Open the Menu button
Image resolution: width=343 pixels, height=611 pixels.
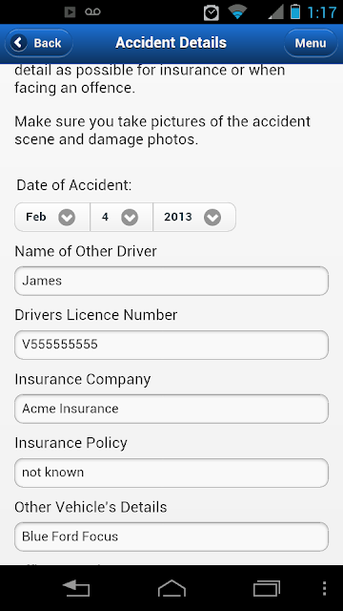[311, 43]
